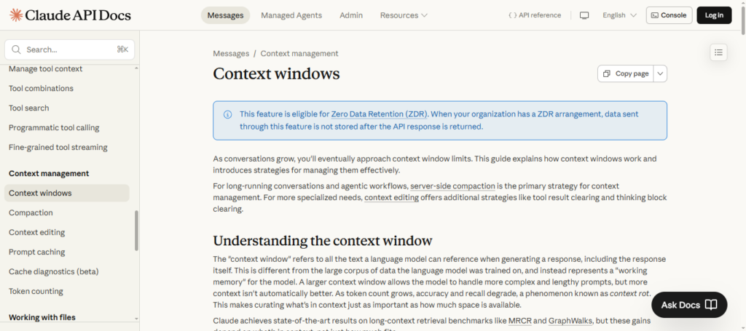Screen dimensions: 746x331
Task: Follow the Zero Data Retention (ZDR) link
Action: point(380,114)
